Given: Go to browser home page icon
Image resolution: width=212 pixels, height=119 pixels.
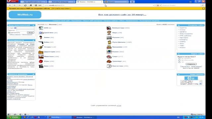Looking at the screenshot, I should coord(31,5).
